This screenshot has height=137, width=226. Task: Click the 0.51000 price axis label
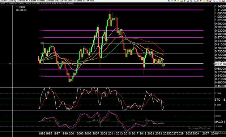tap(220, 79)
